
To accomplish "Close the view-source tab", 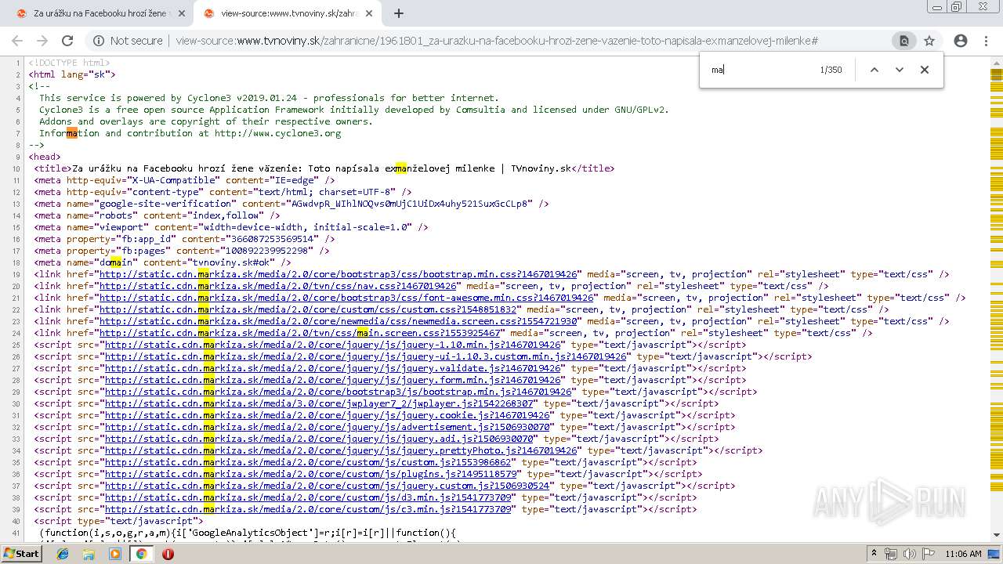I will coord(370,13).
